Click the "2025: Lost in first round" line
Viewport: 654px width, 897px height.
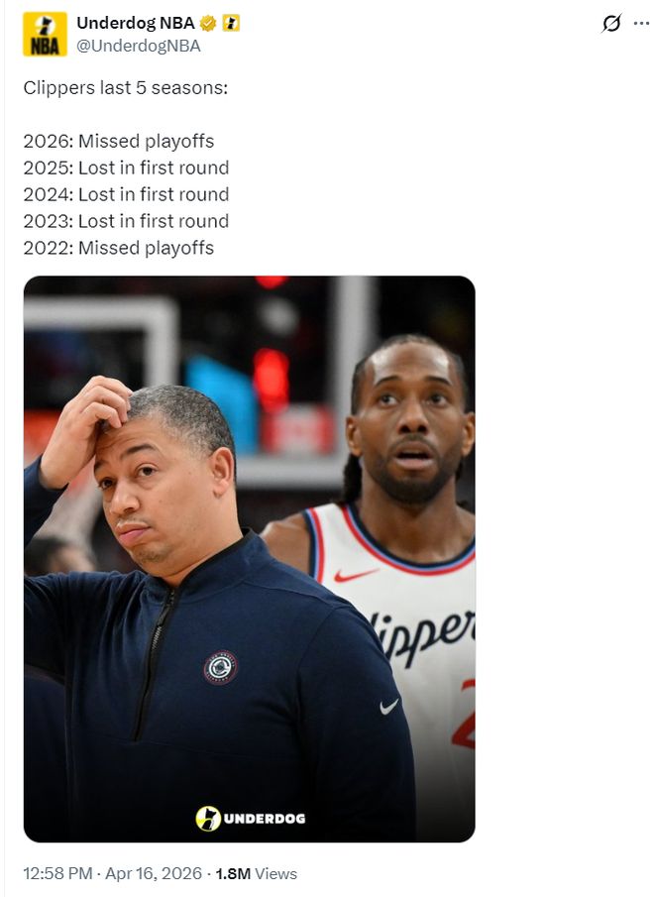(127, 168)
